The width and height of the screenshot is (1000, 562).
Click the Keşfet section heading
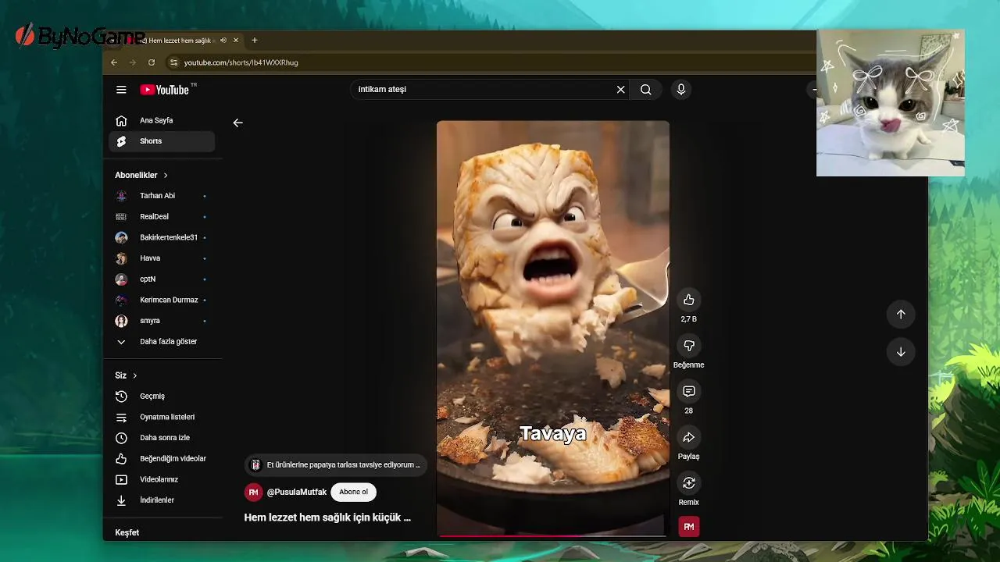[x=127, y=532]
